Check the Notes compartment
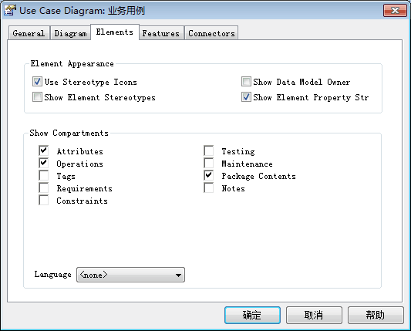Image resolution: width=411 pixels, height=331 pixels. point(209,187)
